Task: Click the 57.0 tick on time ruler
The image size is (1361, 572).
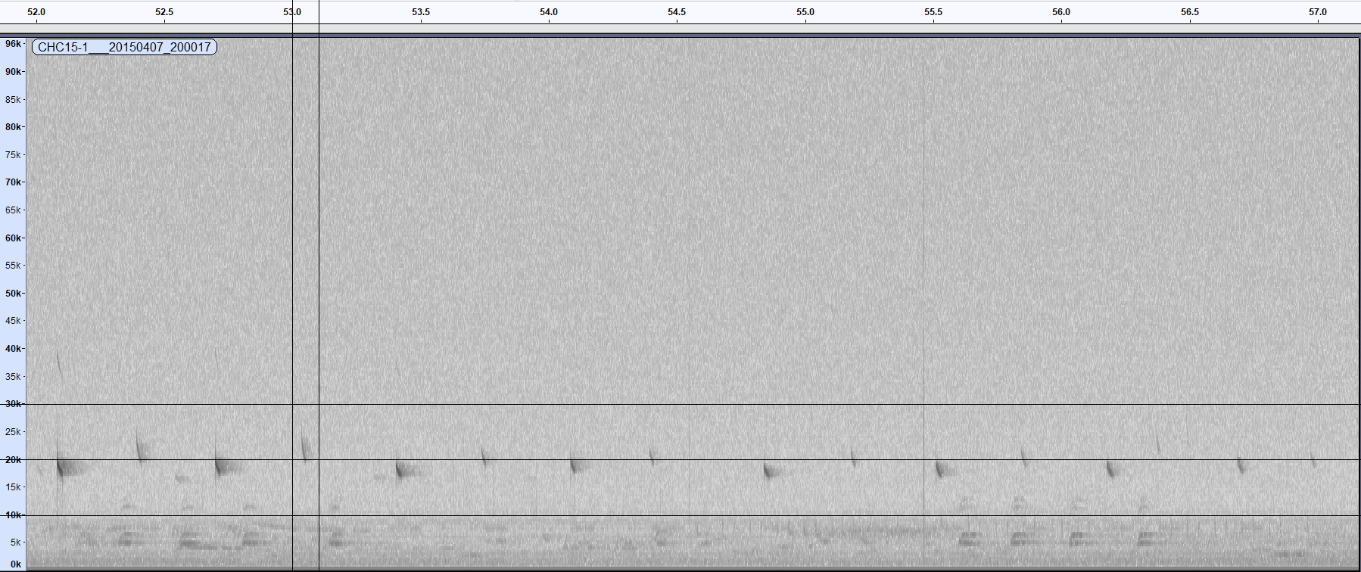Action: (x=1318, y=12)
